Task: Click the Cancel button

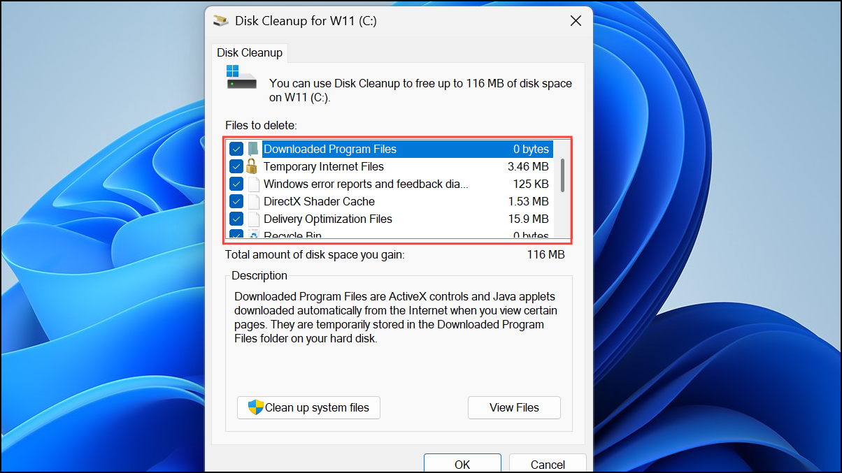Action: [x=548, y=463]
